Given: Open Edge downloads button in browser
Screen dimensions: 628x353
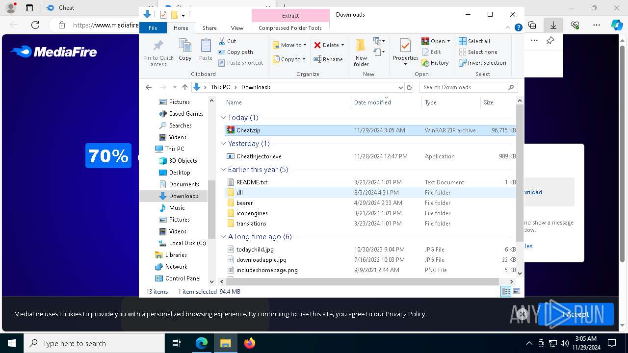Looking at the screenshot, I should point(553,25).
